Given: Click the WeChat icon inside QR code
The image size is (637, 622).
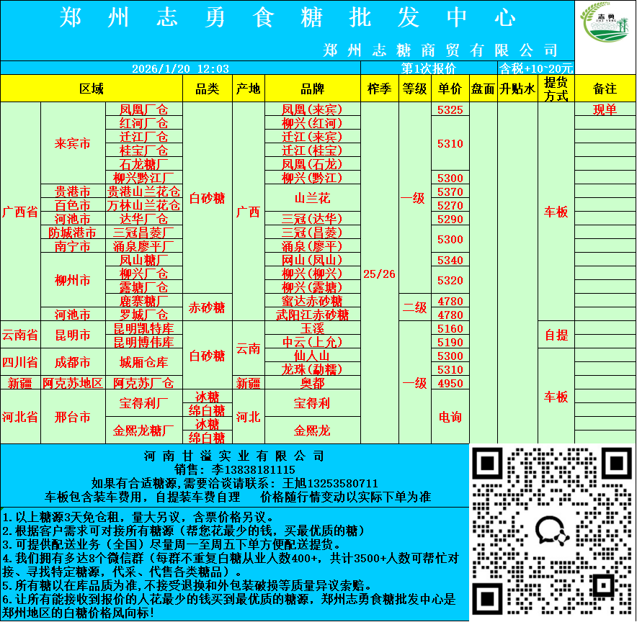Looking at the screenshot, I should point(553,532).
